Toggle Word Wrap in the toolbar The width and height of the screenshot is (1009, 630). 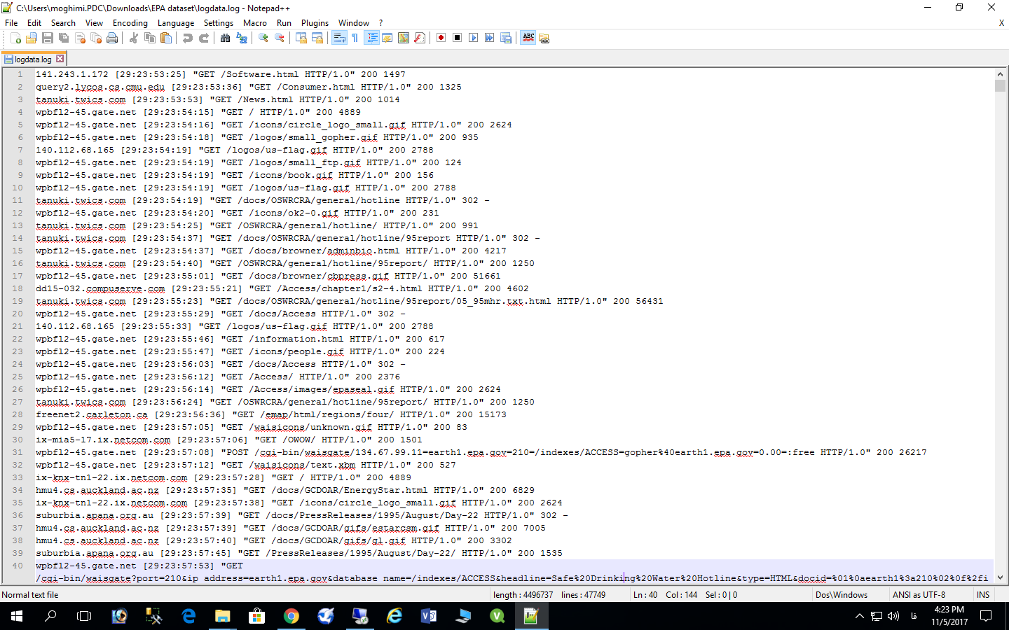[339, 38]
